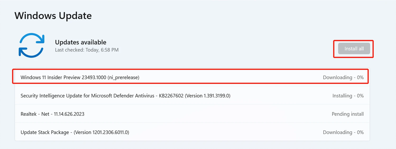Viewport: 396px width, 149px height.
Task: Click the blue sync arrows icon
Action: (31, 45)
